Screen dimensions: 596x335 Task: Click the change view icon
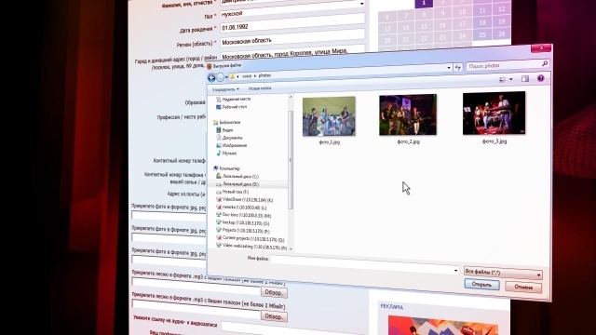click(x=502, y=79)
